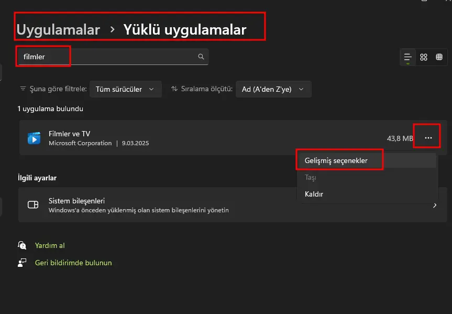
Task: Switch to list view layout
Action: pyautogui.click(x=407, y=57)
